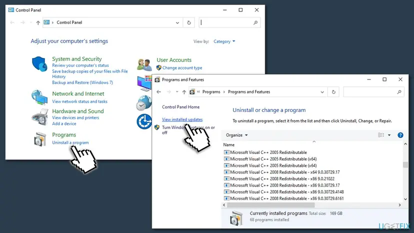This screenshot has width=414, height=233.
Task: Click the Programs and Features breadcrumb
Action: (249, 92)
